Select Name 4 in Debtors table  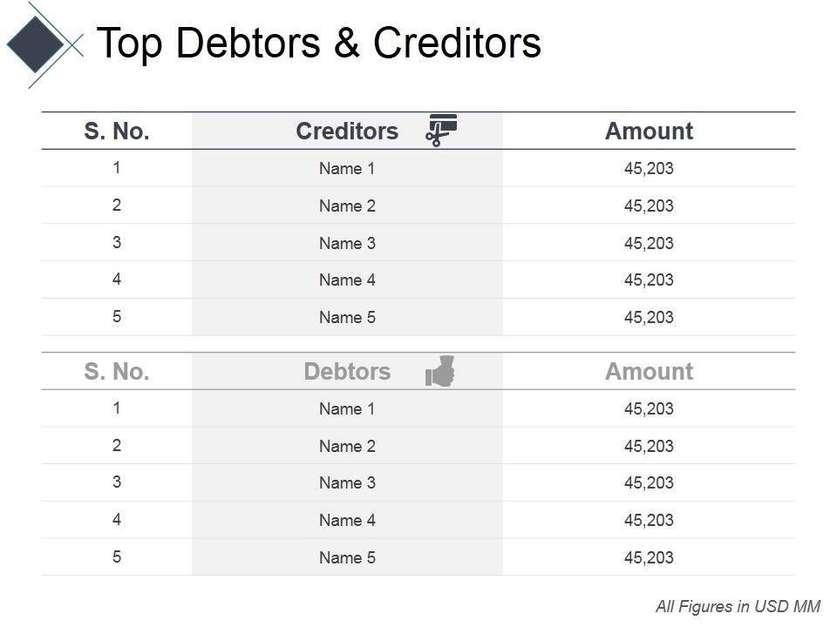(347, 521)
